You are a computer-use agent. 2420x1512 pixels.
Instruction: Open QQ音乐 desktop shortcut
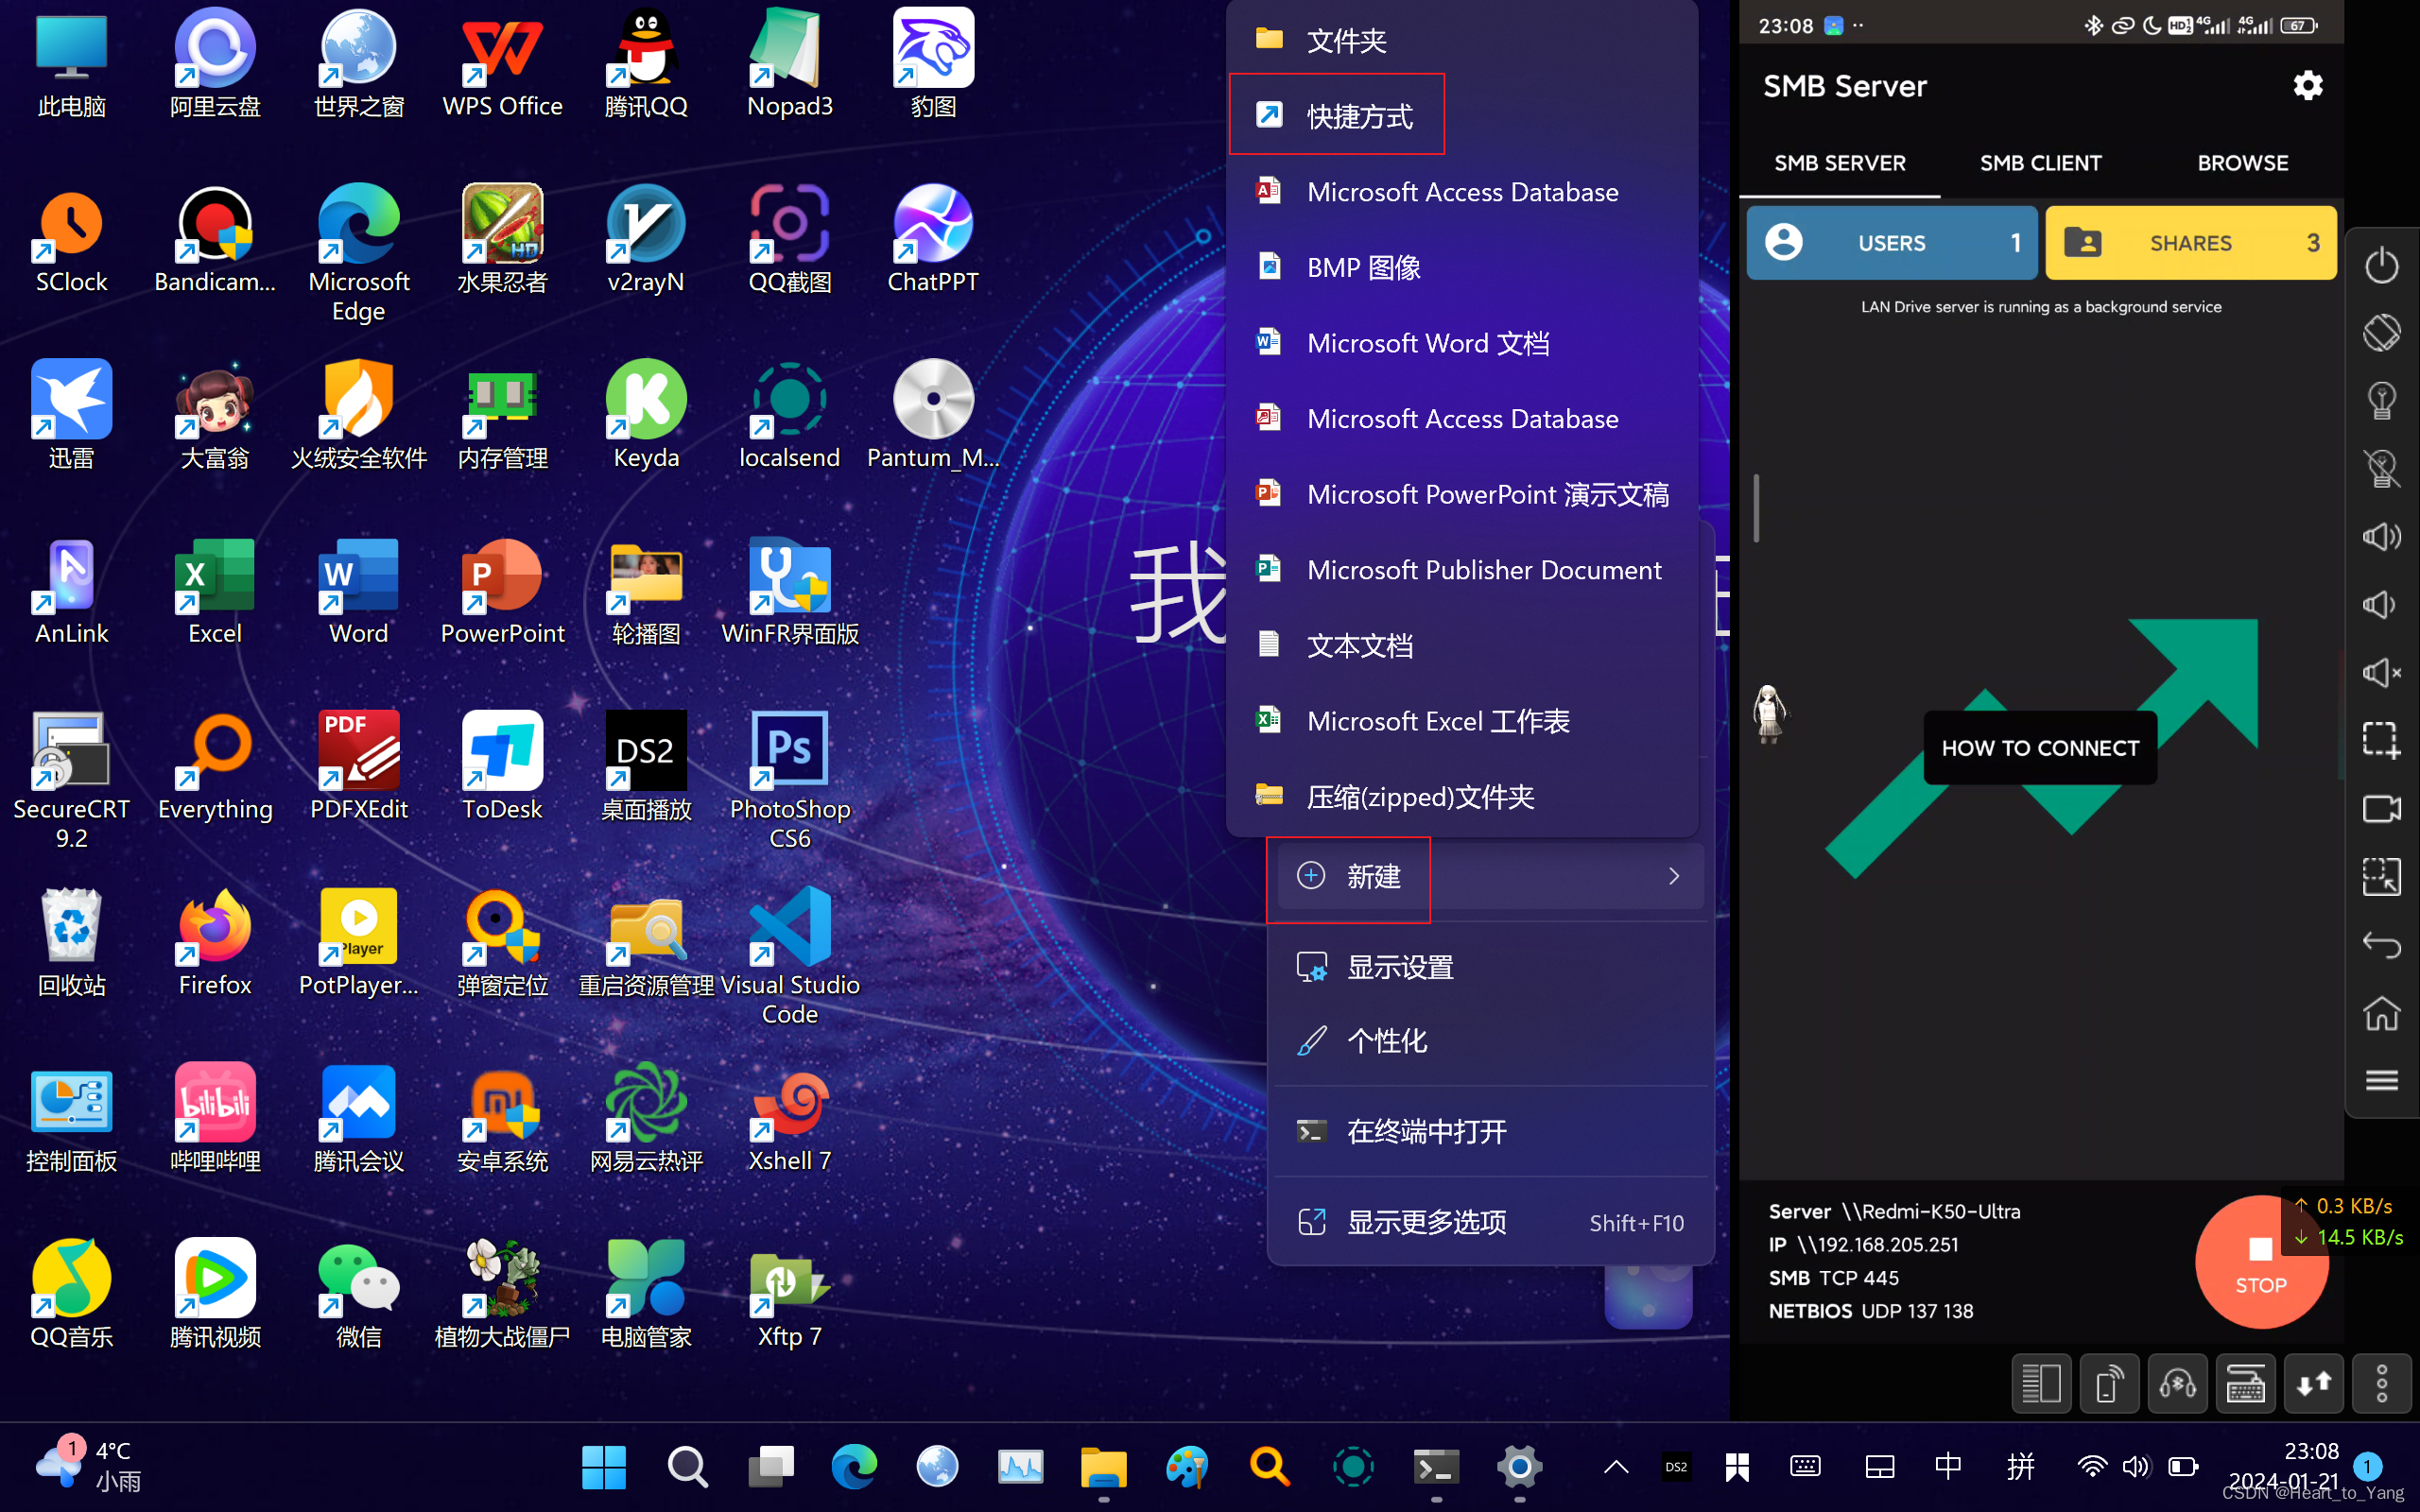(71, 1294)
